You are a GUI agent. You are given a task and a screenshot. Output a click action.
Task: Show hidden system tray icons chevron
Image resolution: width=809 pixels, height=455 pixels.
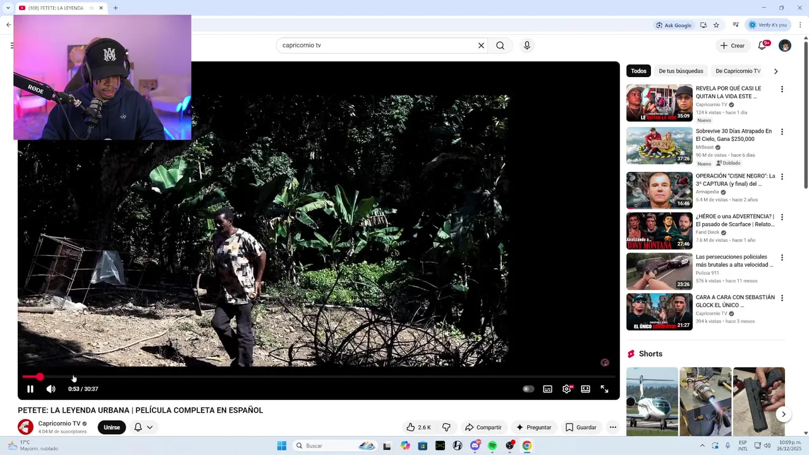[702, 446]
